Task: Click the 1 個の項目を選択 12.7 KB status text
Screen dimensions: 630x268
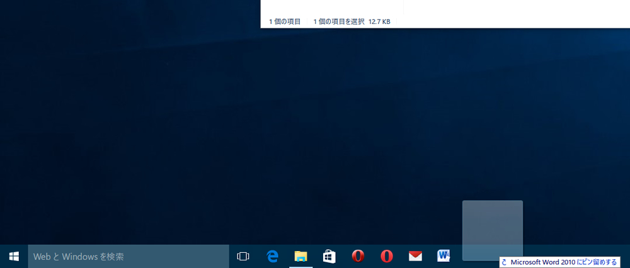Action: coord(352,21)
